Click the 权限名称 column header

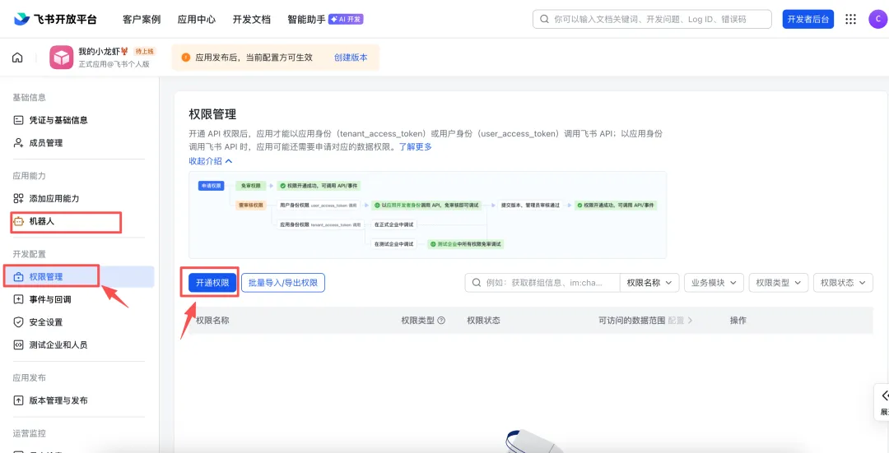(x=212, y=321)
